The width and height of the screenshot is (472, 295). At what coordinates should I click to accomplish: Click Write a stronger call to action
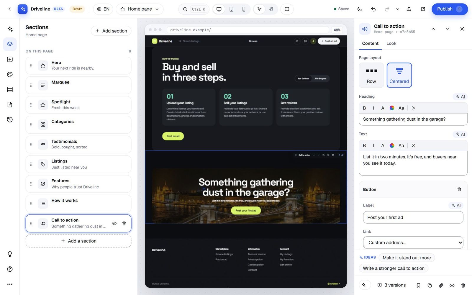point(394,268)
